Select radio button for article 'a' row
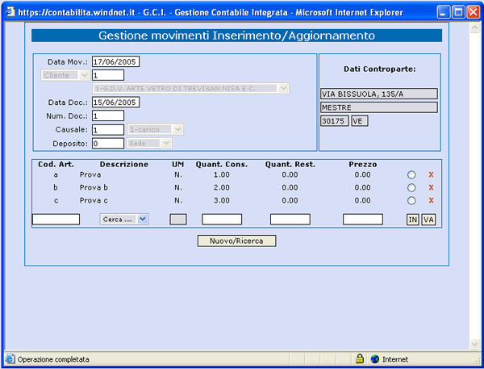Image resolution: width=484 pixels, height=369 pixels. pos(411,175)
